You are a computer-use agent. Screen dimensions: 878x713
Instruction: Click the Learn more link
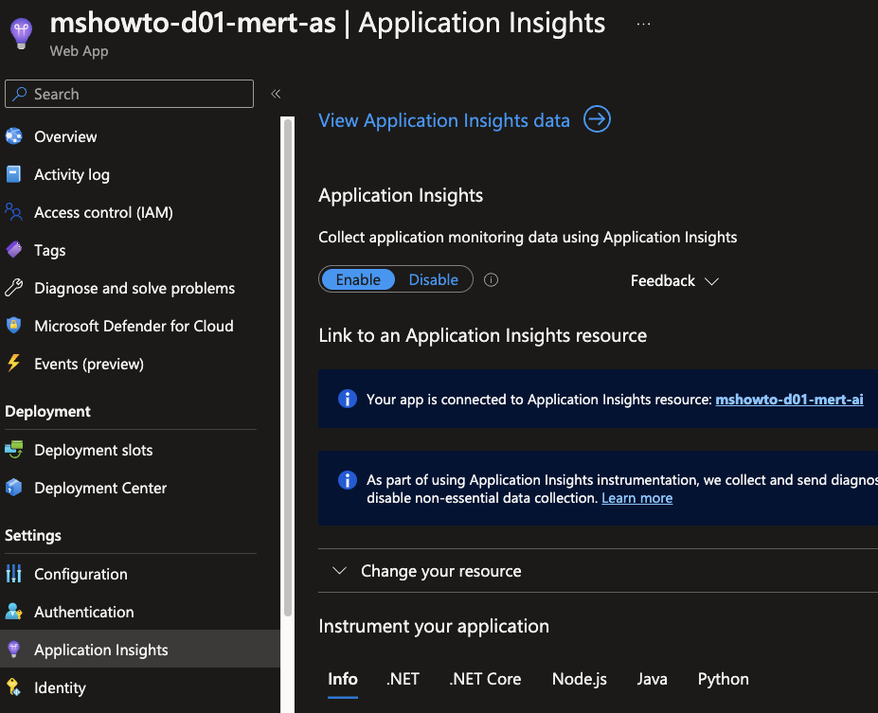coord(636,497)
